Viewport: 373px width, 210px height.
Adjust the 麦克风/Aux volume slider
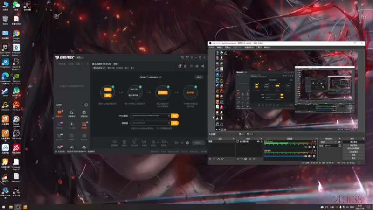coord(286,147)
